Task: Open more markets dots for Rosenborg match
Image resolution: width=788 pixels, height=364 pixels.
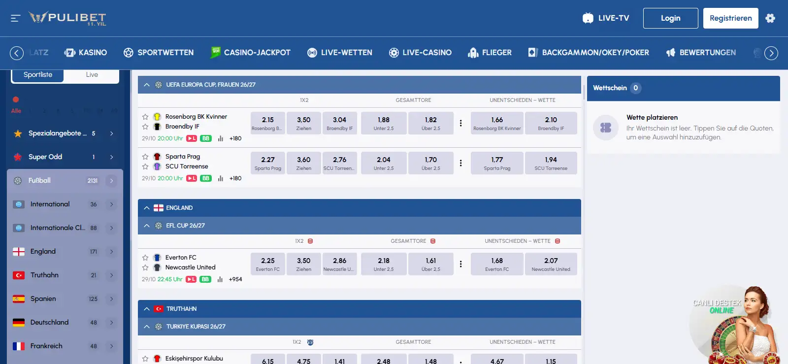Action: 460,123
